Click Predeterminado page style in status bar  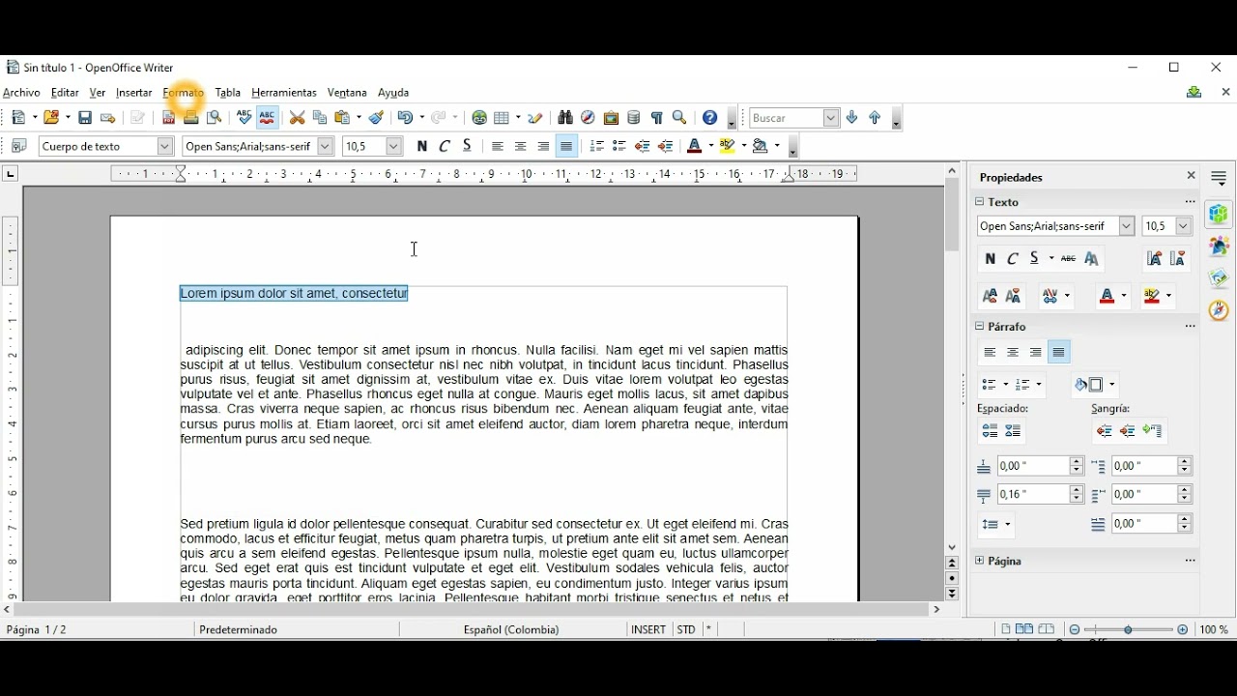coord(239,630)
